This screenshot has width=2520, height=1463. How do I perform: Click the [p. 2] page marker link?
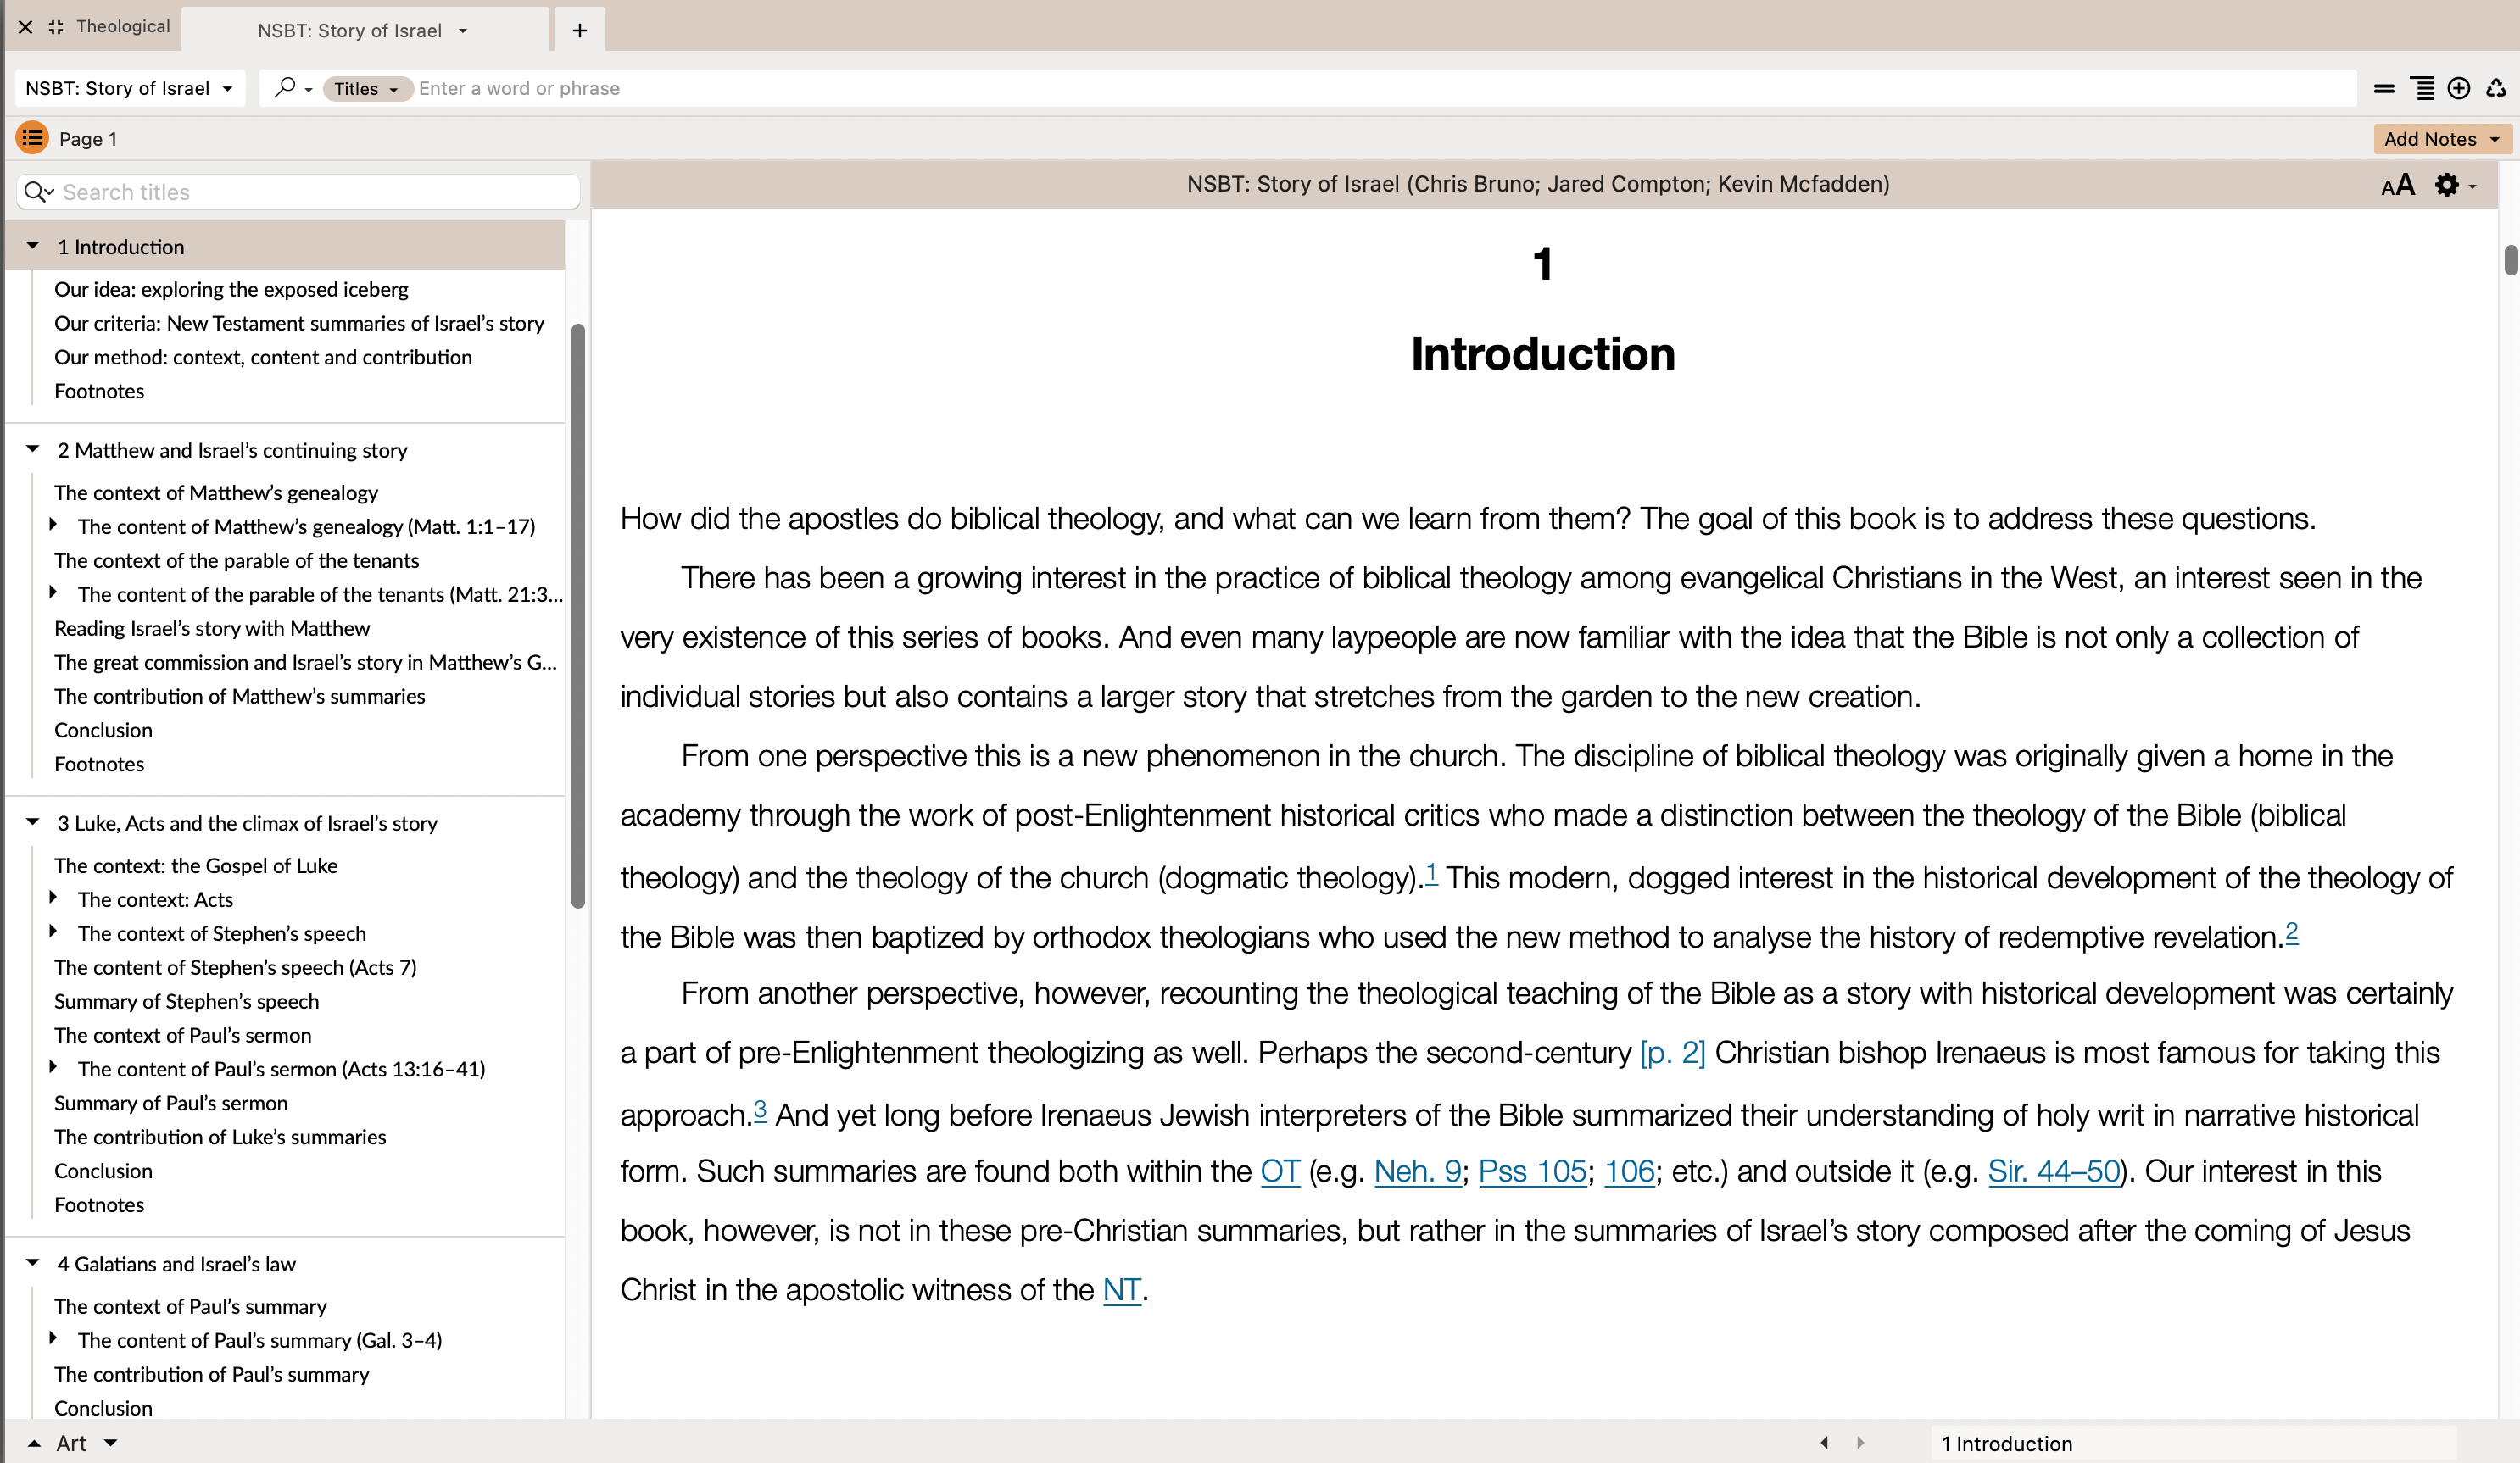point(1672,1052)
